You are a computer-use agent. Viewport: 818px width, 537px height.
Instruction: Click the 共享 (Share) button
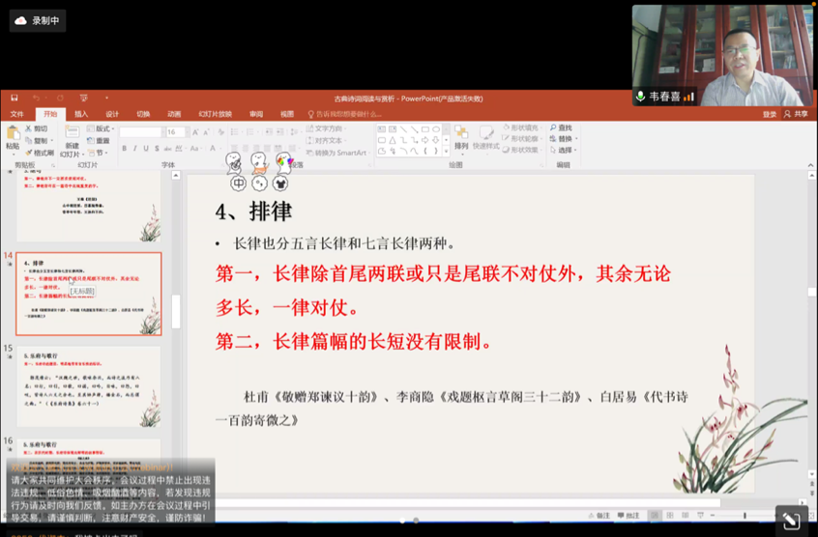tap(796, 114)
